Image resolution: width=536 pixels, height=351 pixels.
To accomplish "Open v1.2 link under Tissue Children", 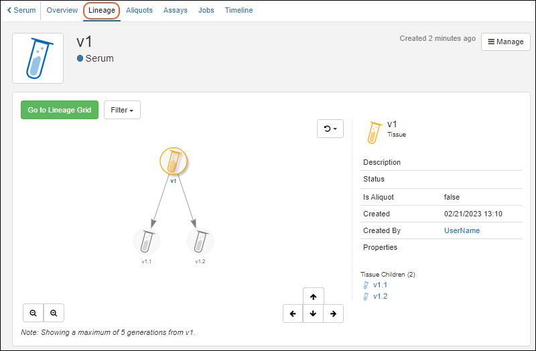I will [x=380, y=296].
